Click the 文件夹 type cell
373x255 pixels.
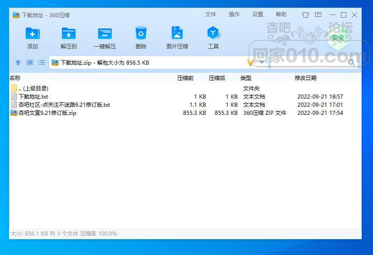coord(251,89)
